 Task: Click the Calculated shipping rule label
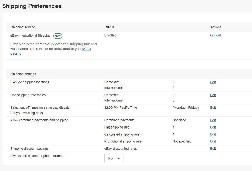122,134
